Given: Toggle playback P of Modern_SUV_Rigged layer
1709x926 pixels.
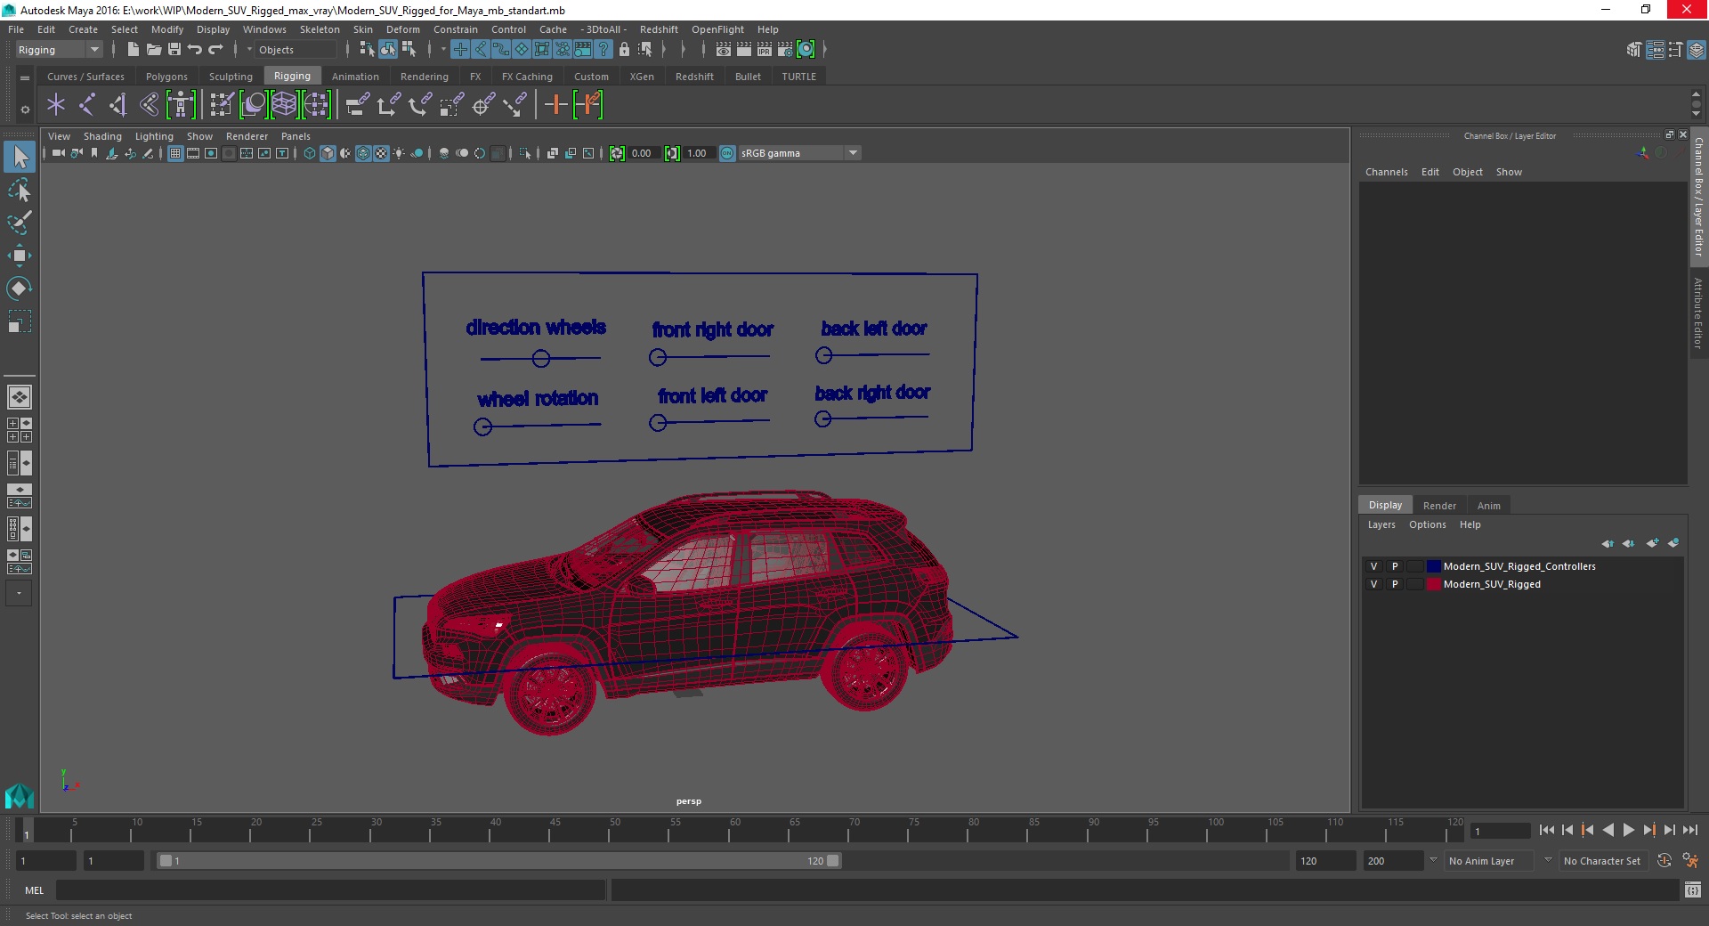Looking at the screenshot, I should pyautogui.click(x=1395, y=584).
